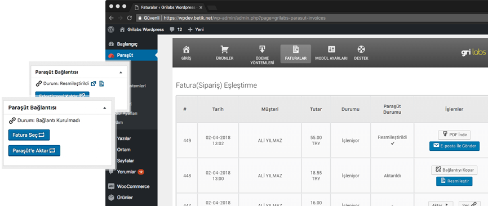Open Grilabs Wordpress site home link
The image size is (488, 206).
[x=141, y=29]
